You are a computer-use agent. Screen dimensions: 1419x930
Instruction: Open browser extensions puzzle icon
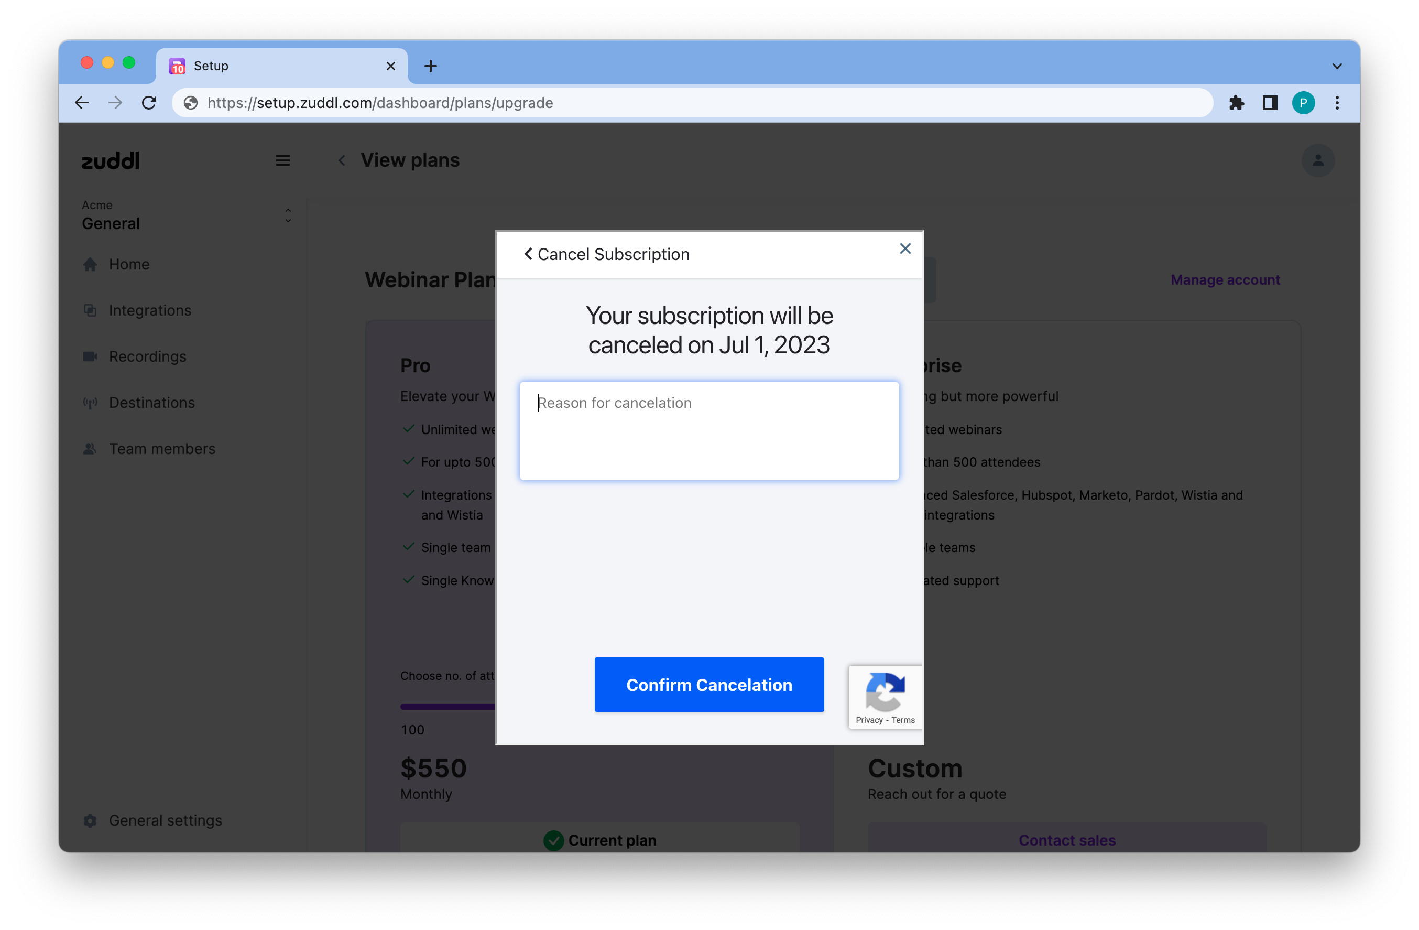pos(1237,103)
